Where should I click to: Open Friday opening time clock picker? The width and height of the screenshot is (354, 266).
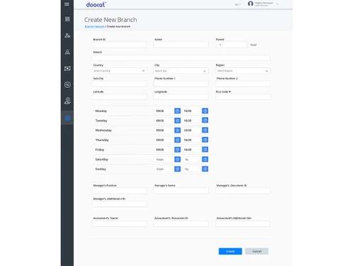[x=178, y=150]
